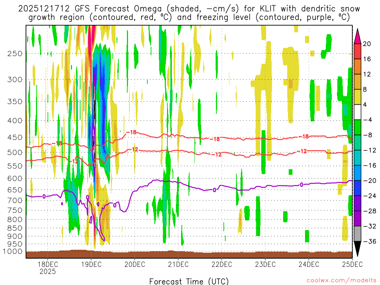The width and height of the screenshot is (380, 285).
Task: Click the 22DEC time axis label
Action: pyautogui.click(x=222, y=264)
